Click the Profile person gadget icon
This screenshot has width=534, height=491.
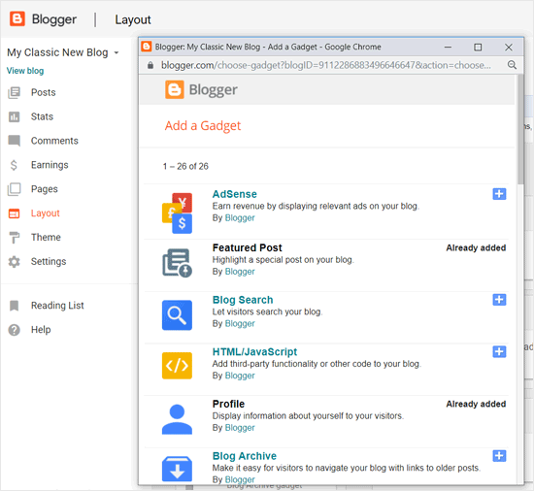pyautogui.click(x=177, y=419)
